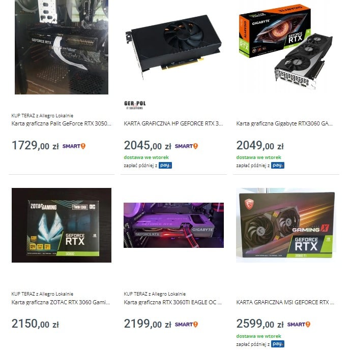Image resolution: width=351 pixels, height=352 pixels.
Task: Click the SMART badge beside 2199,00 zł
Action: tap(186, 325)
